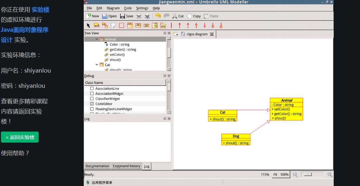Click the 100% zoom button
The width and height of the screenshot is (360, 186).
284,175
